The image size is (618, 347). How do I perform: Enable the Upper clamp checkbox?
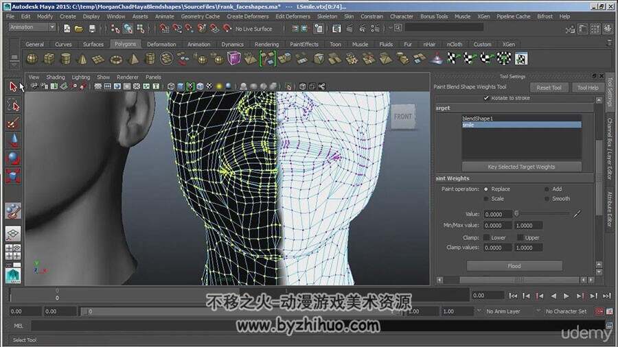[520, 238]
